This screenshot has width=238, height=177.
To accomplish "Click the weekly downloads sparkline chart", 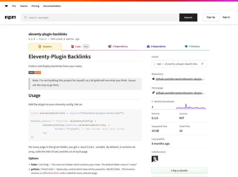I will pyautogui.click(x=191, y=106).
